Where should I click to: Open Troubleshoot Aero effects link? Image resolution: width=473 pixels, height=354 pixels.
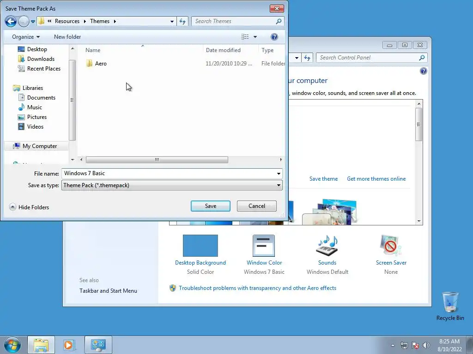(x=257, y=288)
